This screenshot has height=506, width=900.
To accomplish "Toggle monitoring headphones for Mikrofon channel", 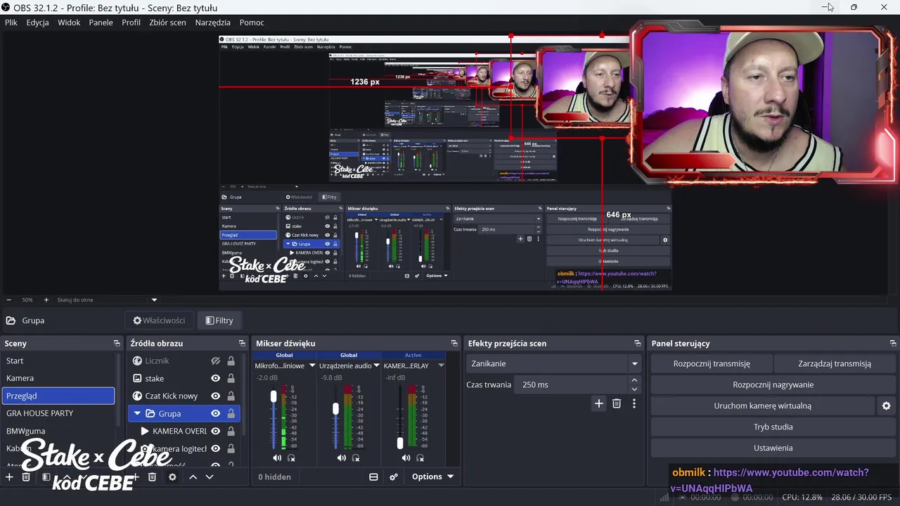I will tap(292, 458).
